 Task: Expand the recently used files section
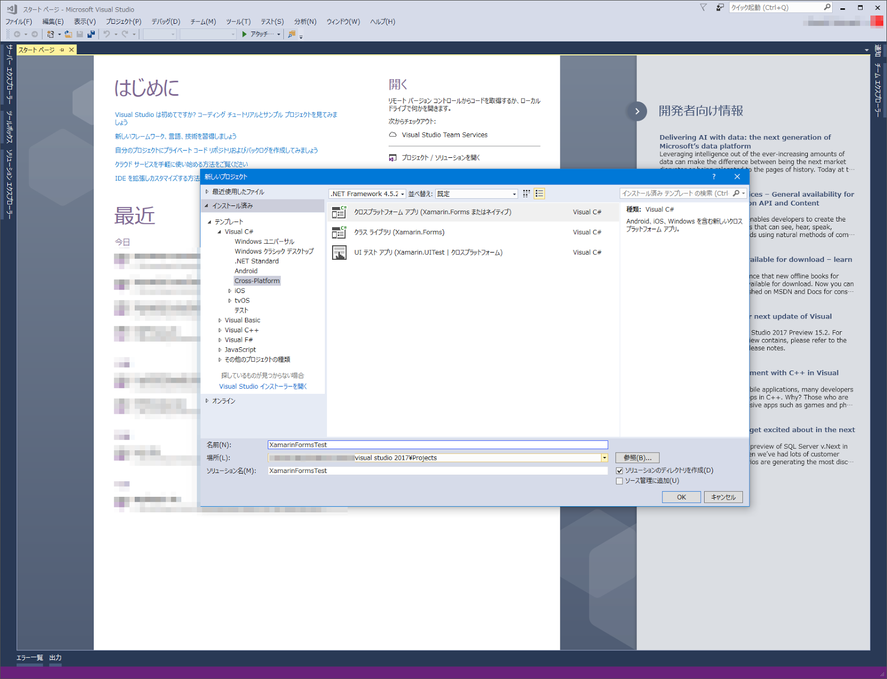point(207,192)
